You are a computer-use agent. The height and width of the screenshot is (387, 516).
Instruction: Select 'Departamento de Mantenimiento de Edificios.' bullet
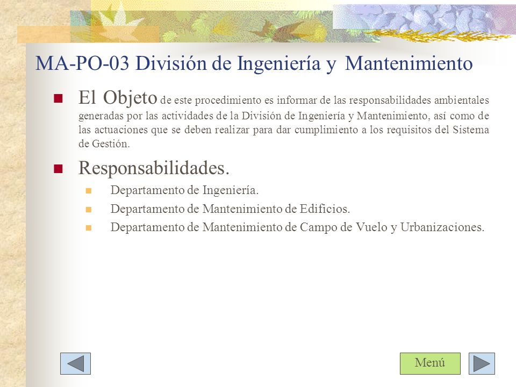[231, 209]
